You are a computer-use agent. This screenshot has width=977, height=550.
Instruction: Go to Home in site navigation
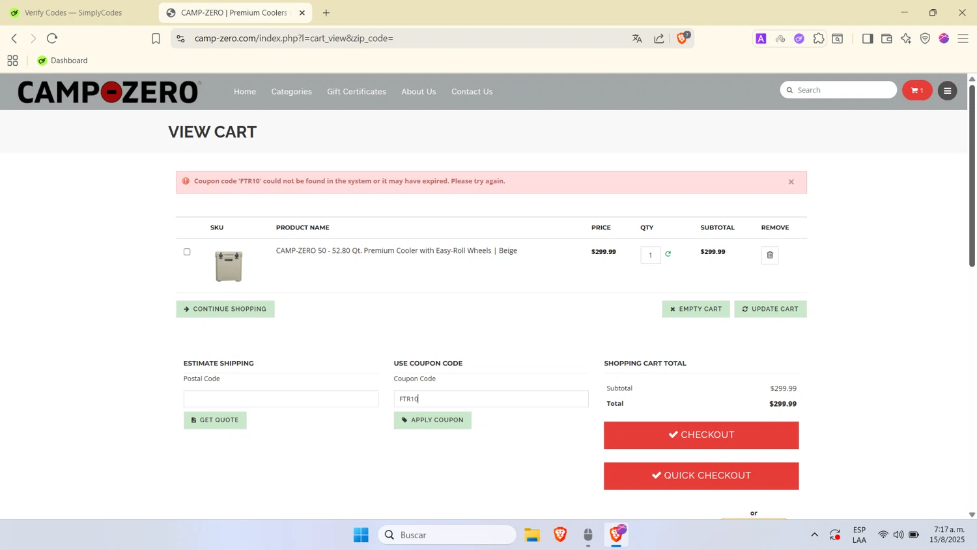245,92
